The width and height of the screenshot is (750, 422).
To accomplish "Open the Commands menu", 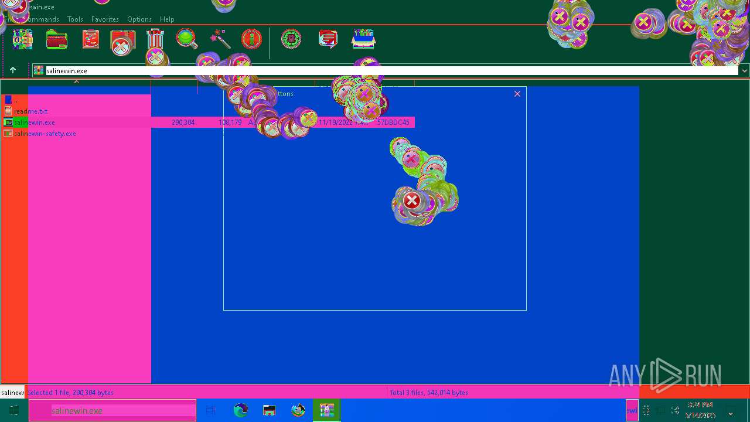I will 42,19.
